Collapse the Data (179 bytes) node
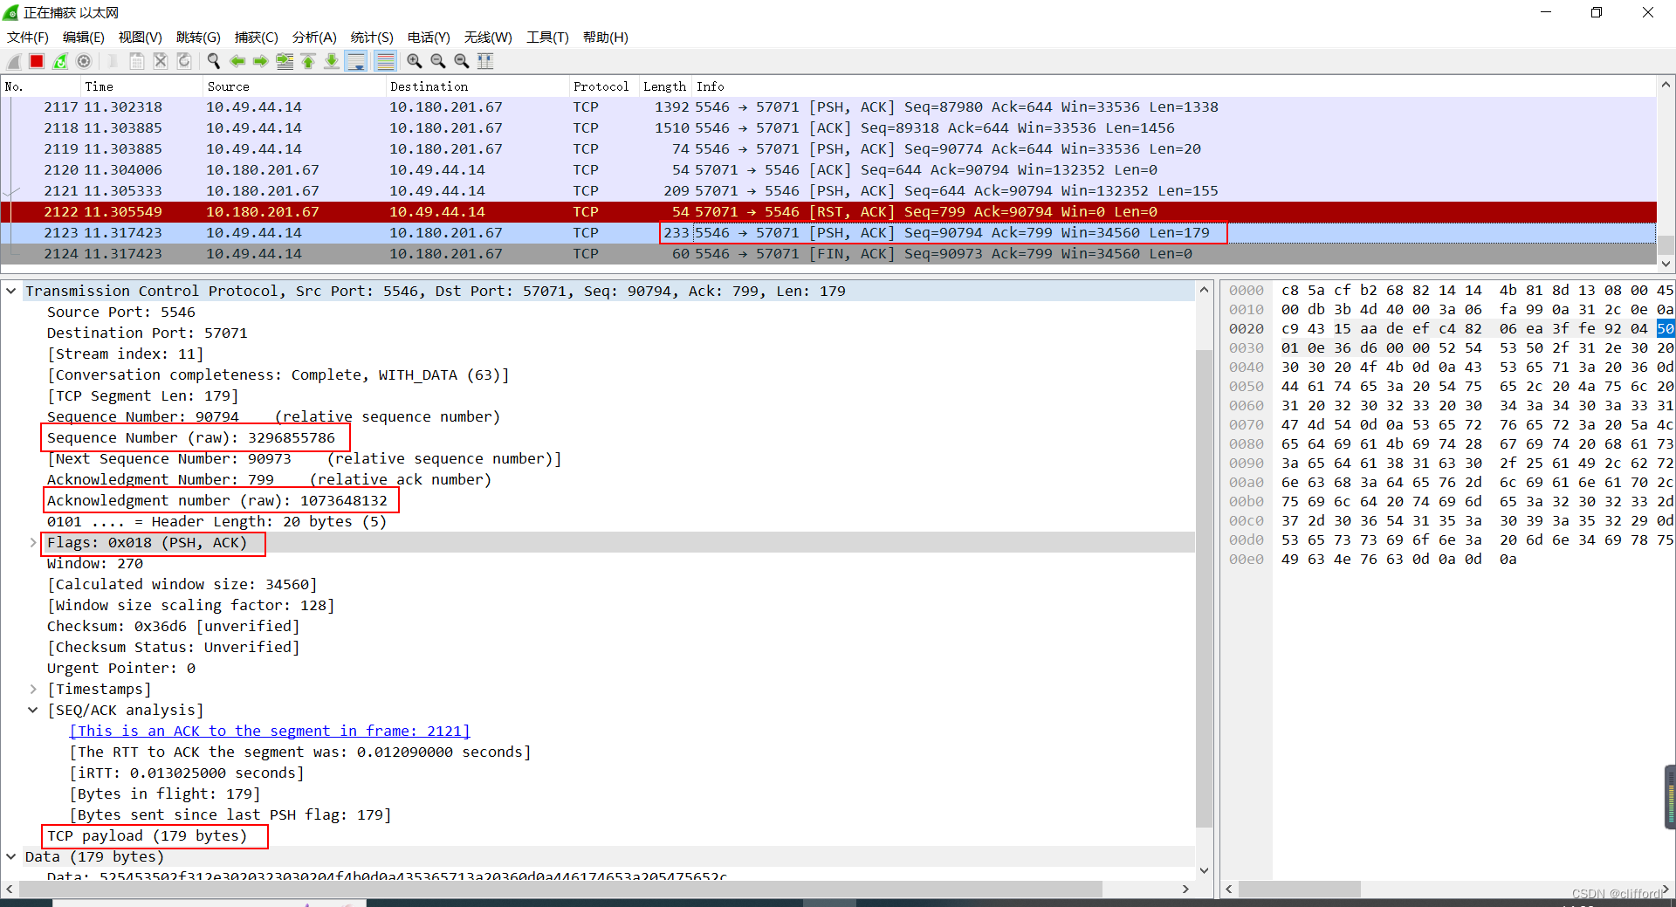Viewport: 1676px width, 907px height. 11,856
